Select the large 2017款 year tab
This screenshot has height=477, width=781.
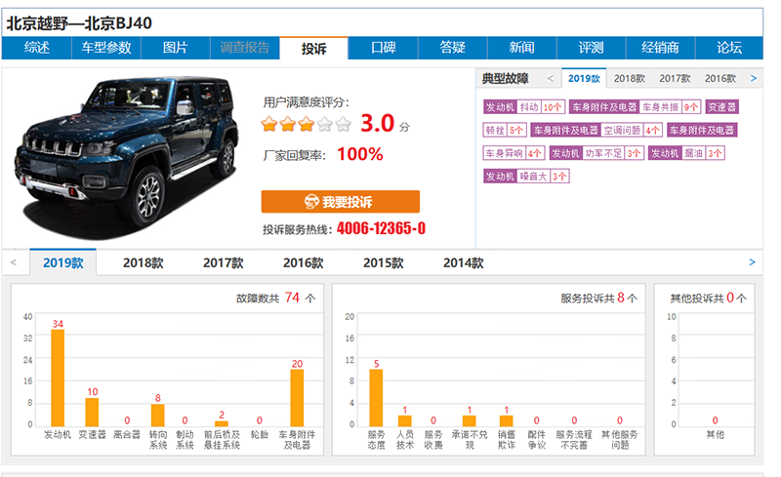(x=224, y=262)
